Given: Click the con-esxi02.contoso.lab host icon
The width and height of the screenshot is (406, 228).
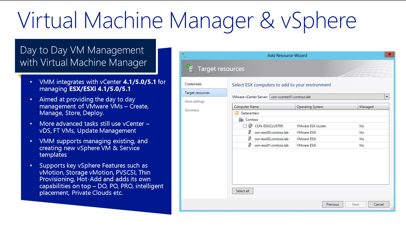Looking at the screenshot, I should tap(250, 139).
